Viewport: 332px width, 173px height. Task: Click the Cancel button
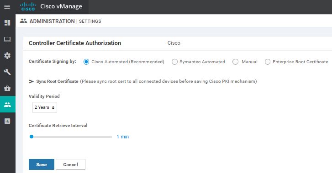coord(70,164)
